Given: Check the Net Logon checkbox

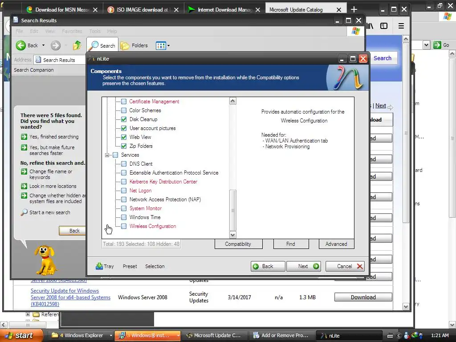Looking at the screenshot, I should pos(124,191).
